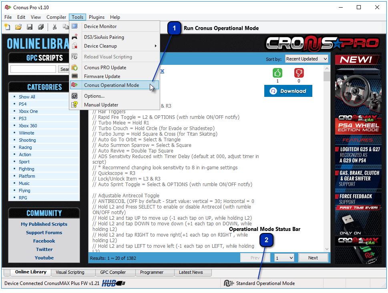The width and height of the screenshot is (388, 293).
Task: Click the Options gear icon
Action: coord(74,96)
